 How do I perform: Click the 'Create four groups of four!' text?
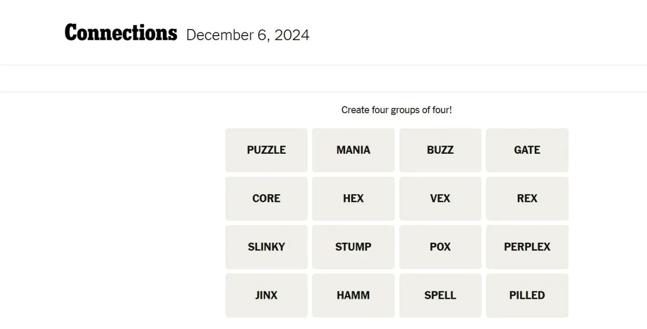(396, 110)
